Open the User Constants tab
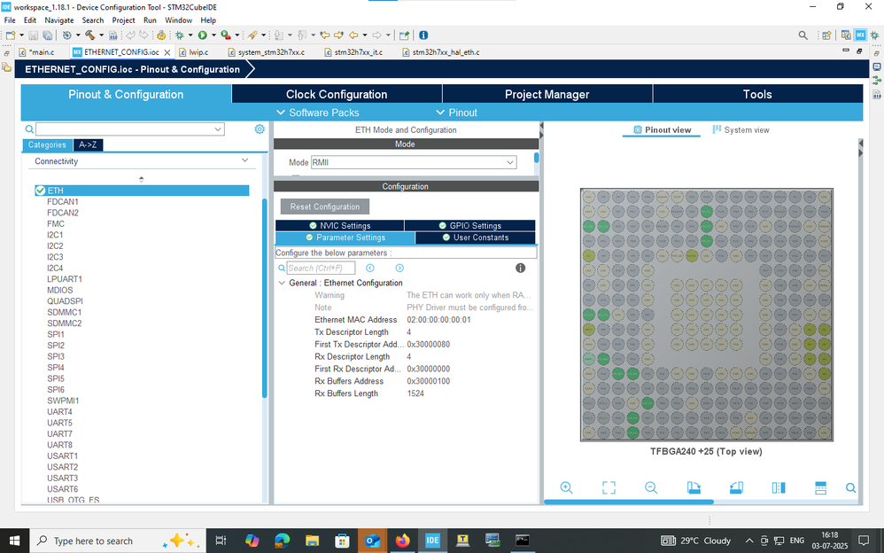 (476, 238)
